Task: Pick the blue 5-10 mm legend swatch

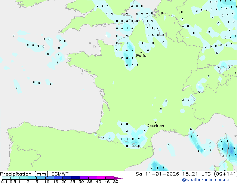Action: coord(42,178)
